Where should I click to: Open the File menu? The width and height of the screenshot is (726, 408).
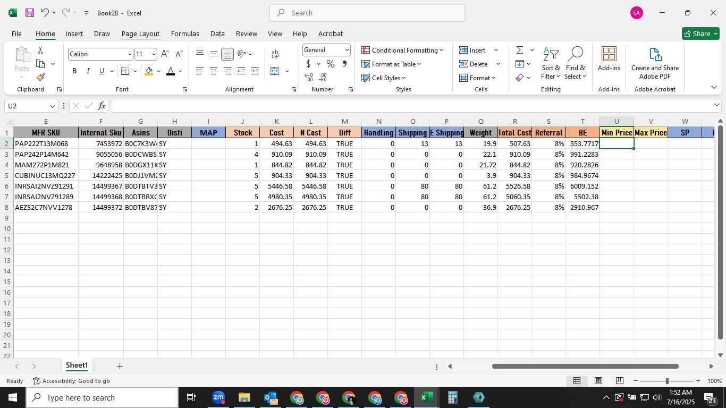[x=16, y=33]
